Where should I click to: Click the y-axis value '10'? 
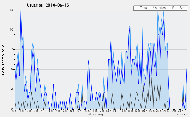click(11, 30)
